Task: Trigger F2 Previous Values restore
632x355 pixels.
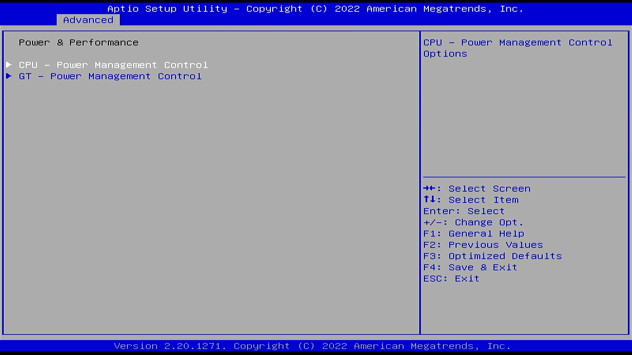Action: pyautogui.click(x=483, y=245)
